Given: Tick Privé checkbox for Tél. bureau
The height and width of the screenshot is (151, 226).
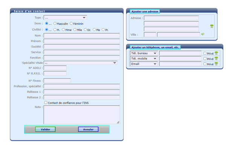Looking at the screenshot, I should tap(205, 53).
